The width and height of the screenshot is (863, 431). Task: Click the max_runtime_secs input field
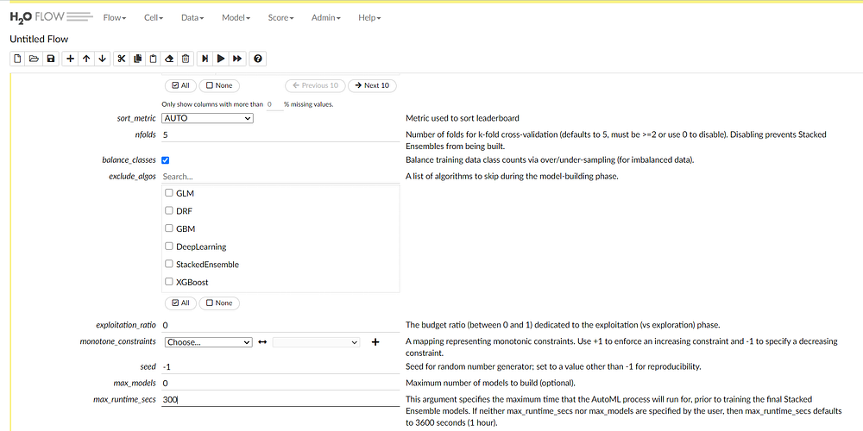click(280, 400)
